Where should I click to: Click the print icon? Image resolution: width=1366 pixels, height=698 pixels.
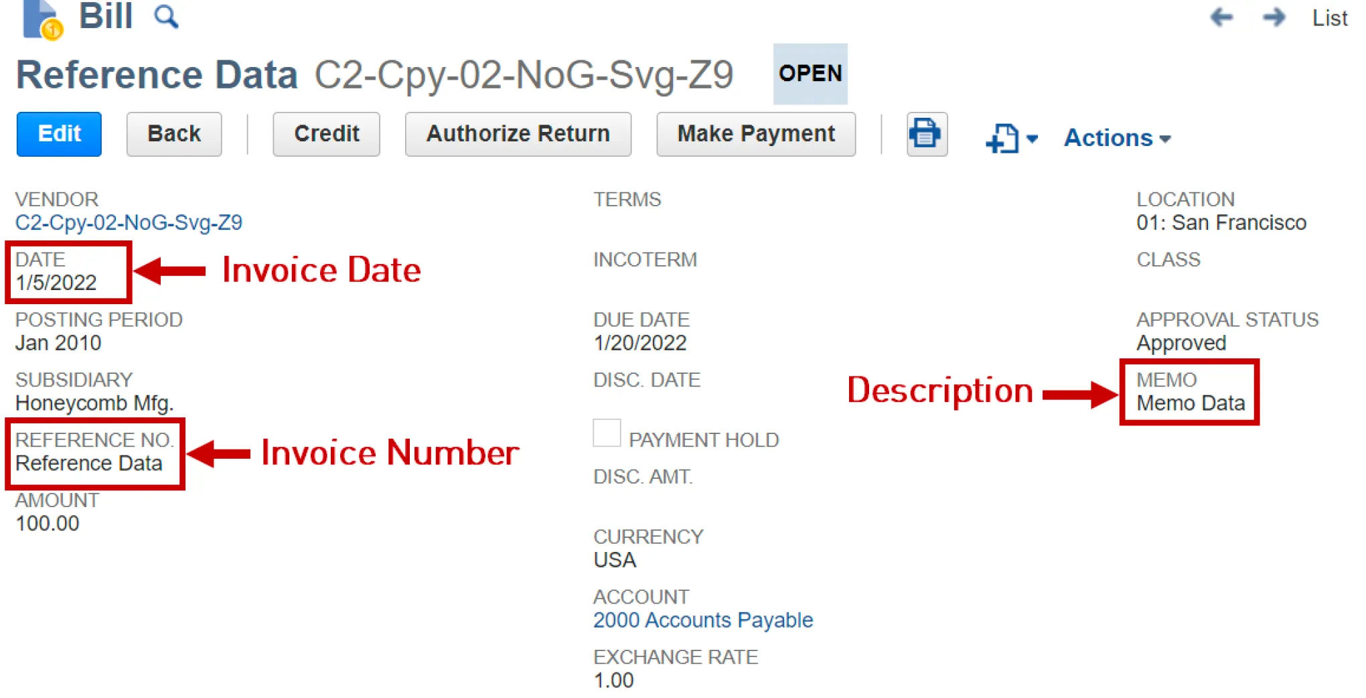(x=926, y=134)
